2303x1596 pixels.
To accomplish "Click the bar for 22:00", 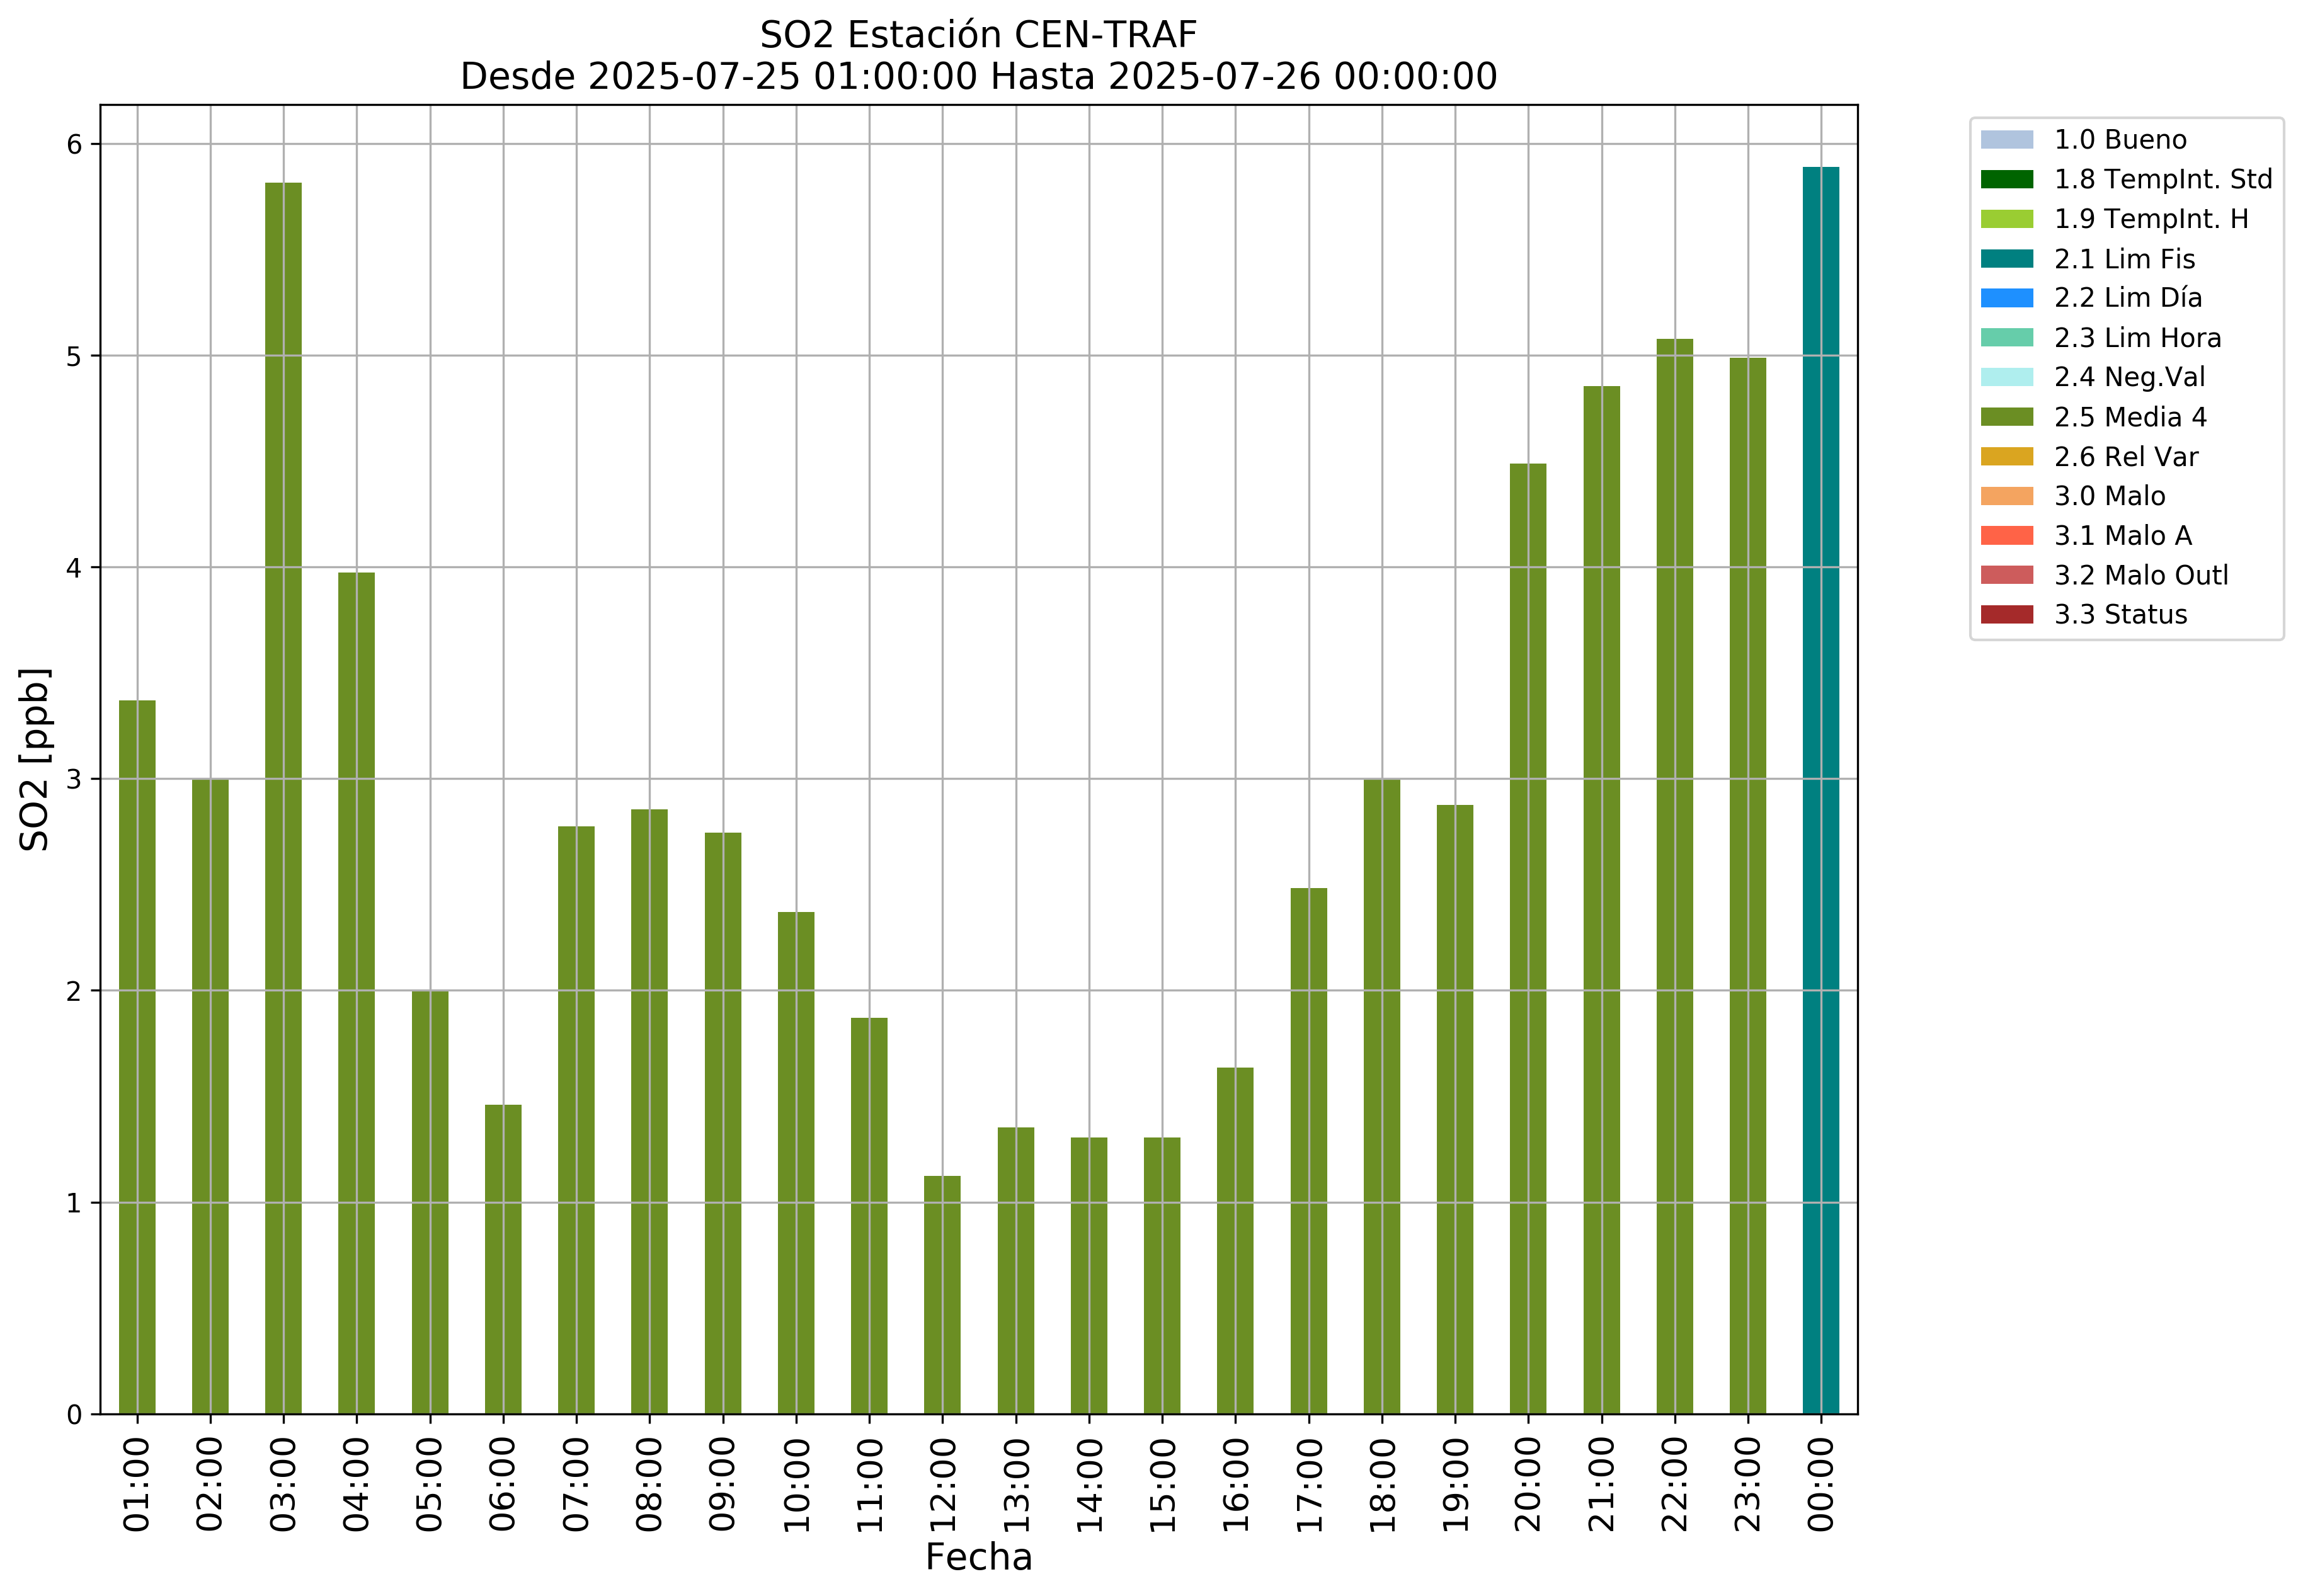I will coord(1674,876).
